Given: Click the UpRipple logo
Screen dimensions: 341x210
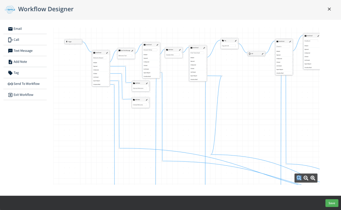Looking at the screenshot, I should click(10, 9).
